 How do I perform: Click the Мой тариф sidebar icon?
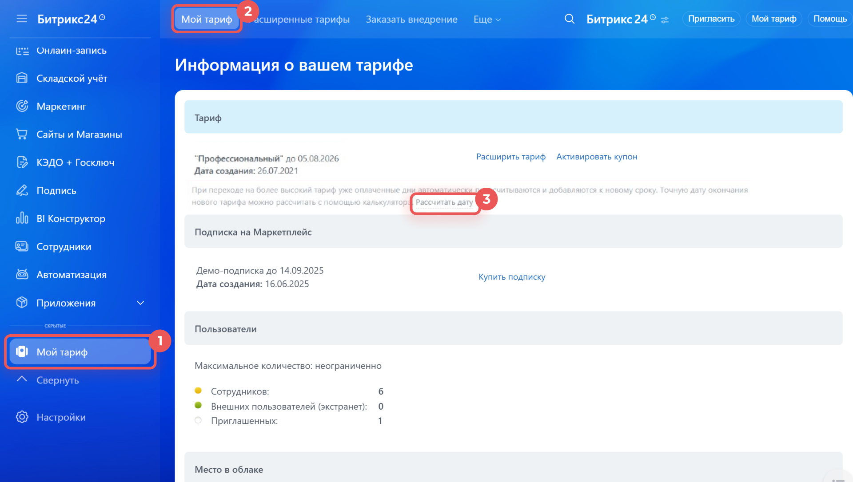(22, 352)
